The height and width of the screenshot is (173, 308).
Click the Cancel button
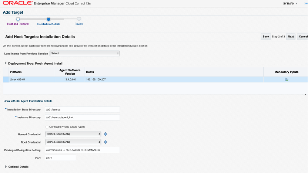[x=303, y=37]
